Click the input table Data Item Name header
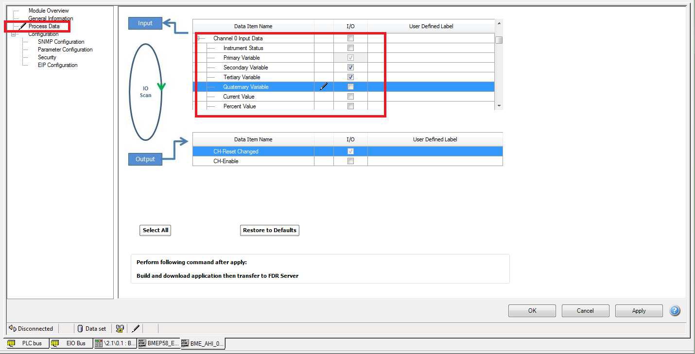This screenshot has height=354, width=695. coord(253,26)
